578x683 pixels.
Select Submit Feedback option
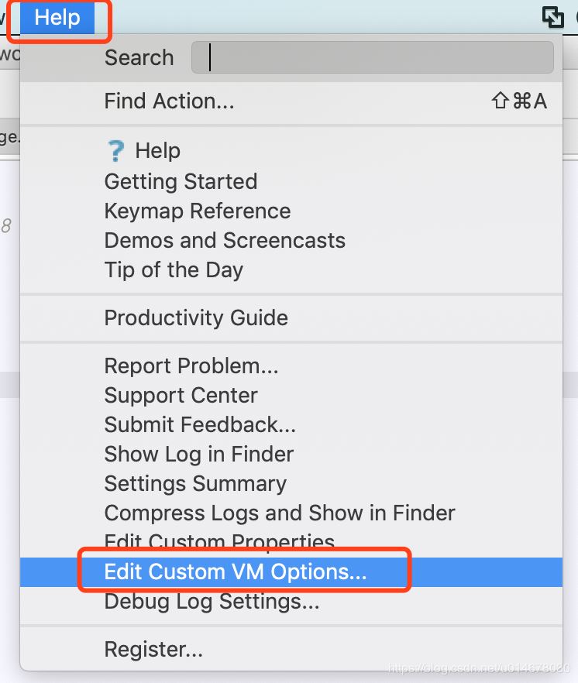[200, 424]
